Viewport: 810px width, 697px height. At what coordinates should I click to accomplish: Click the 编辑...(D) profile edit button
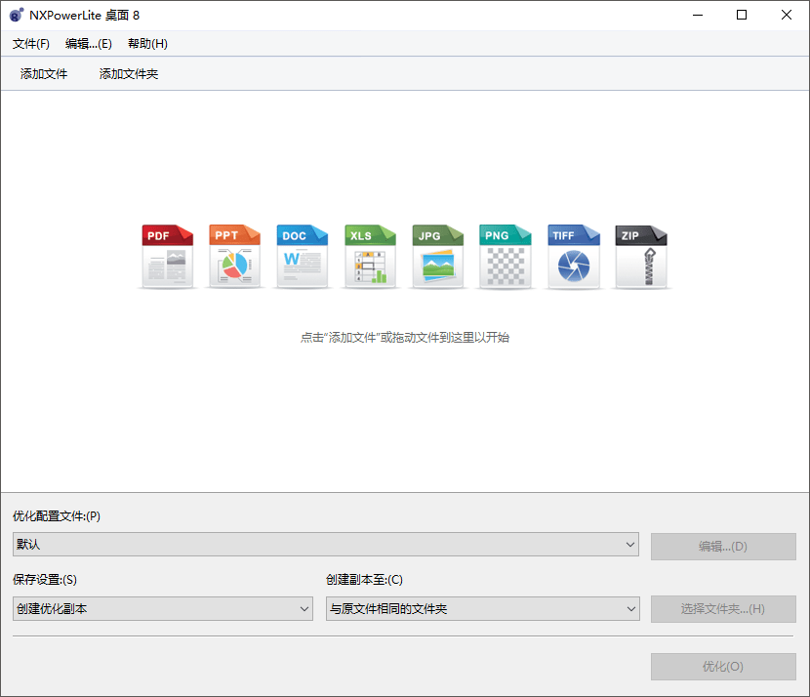(722, 546)
